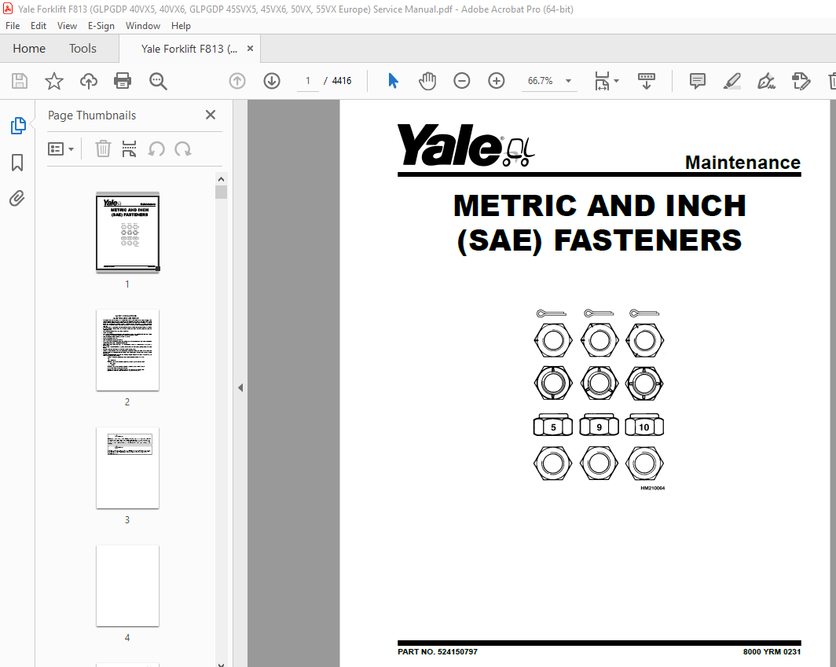Click the "8000 YRM 0231" text

tap(772, 651)
